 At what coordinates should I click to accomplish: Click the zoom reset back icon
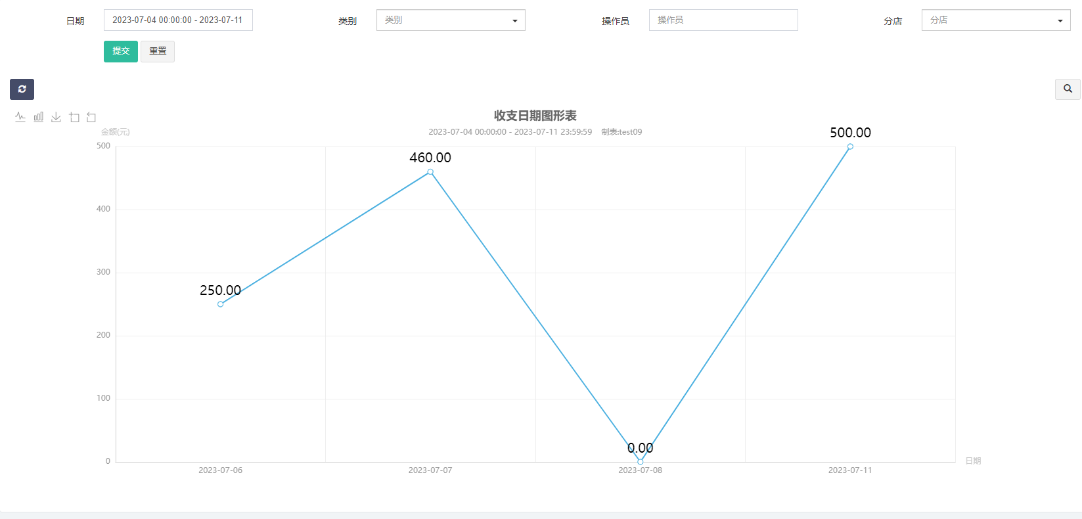pos(91,117)
